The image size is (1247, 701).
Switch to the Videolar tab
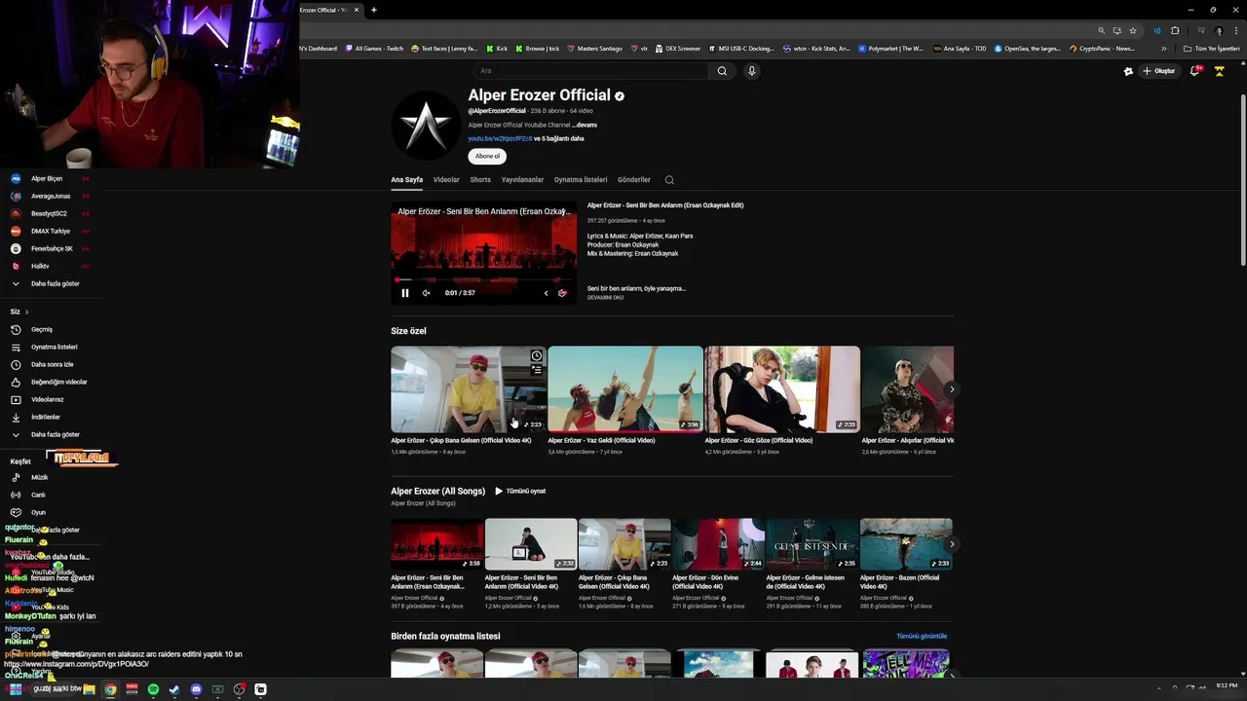click(x=446, y=180)
